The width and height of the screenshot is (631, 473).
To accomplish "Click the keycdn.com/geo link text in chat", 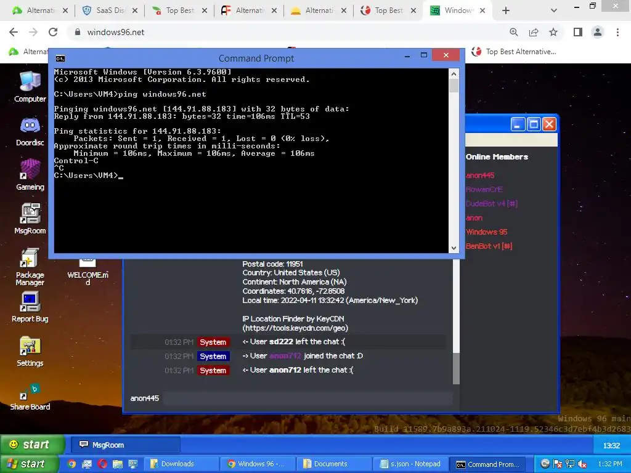I will [295, 328].
